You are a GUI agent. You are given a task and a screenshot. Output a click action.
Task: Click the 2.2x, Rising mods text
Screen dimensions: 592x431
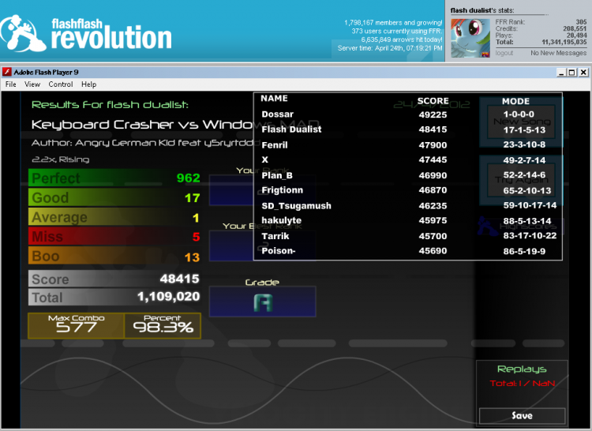tap(61, 159)
